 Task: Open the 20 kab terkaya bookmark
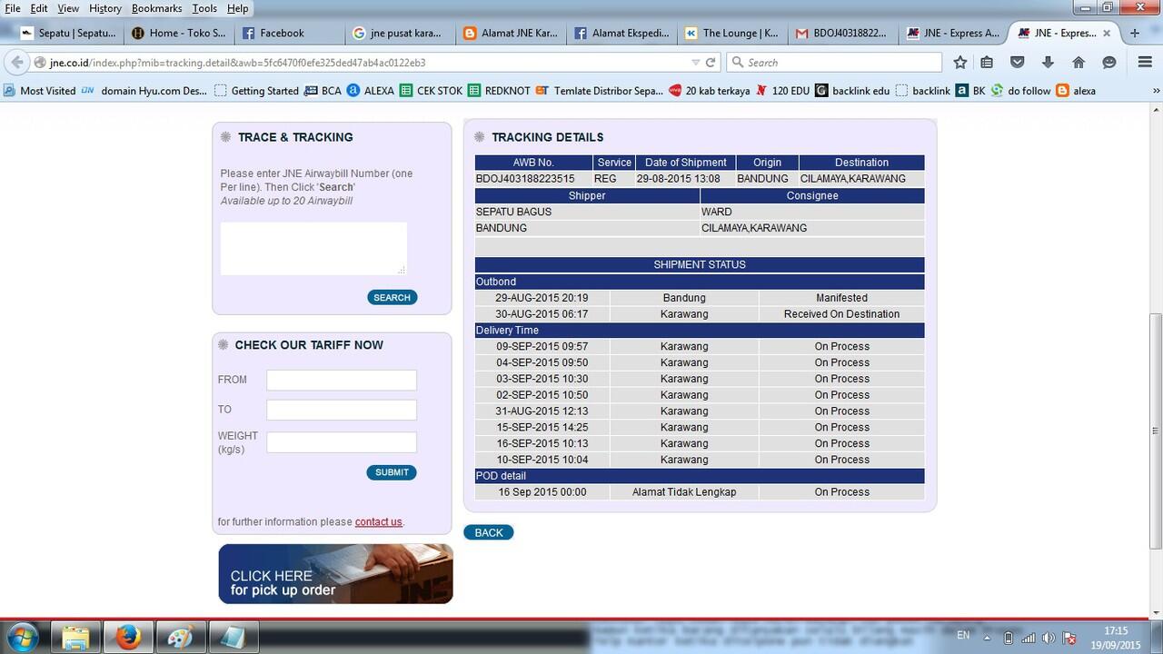[x=710, y=91]
